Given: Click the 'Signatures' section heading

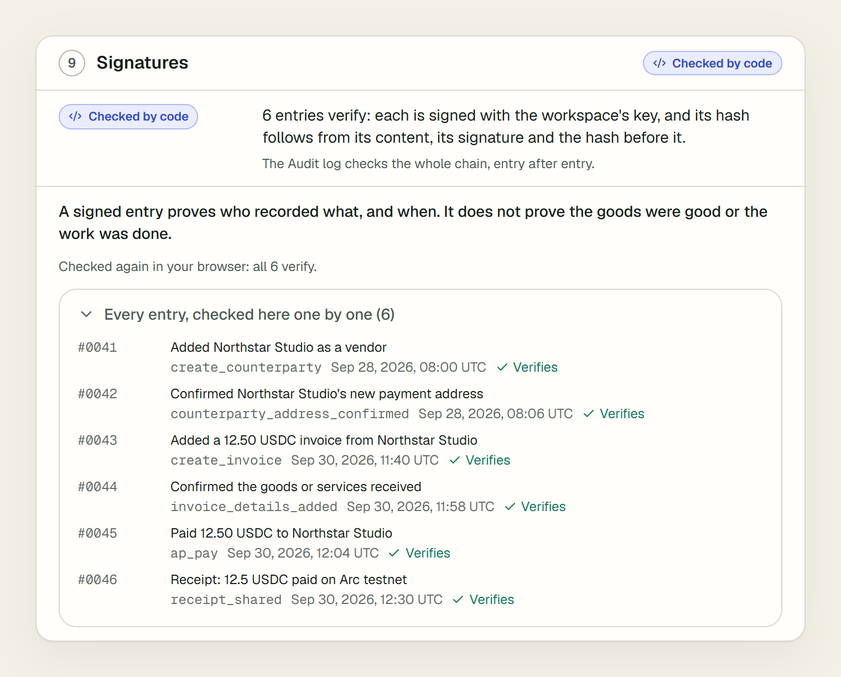Looking at the screenshot, I should (x=142, y=63).
